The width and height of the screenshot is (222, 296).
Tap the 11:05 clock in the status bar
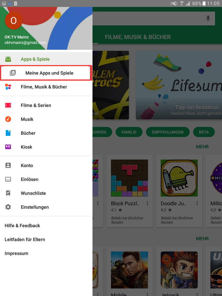(213, 3)
